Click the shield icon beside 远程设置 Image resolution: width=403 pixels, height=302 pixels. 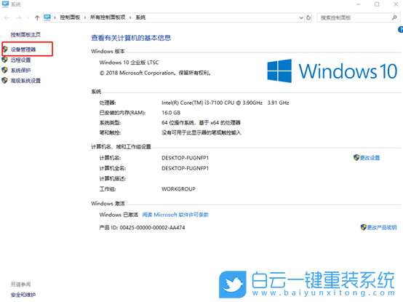click(x=4, y=60)
